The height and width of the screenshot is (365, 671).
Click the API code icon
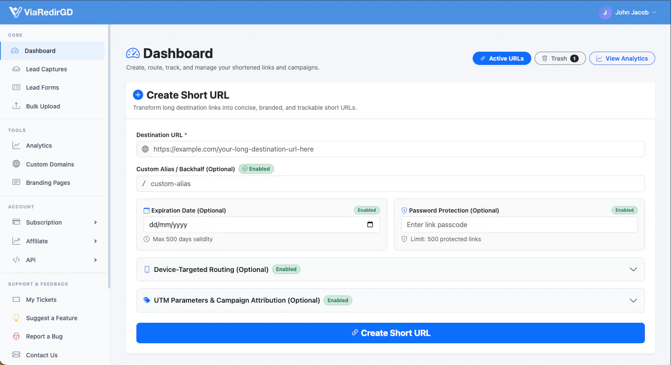click(16, 260)
